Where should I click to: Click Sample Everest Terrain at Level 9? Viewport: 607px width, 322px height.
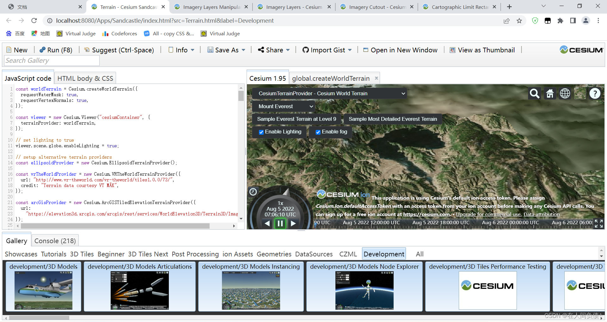click(x=297, y=119)
